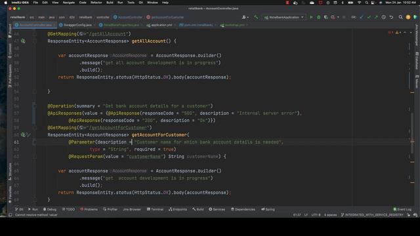Open the Favorites tool window stripe
Screen dimensions: 420x236
click(10, 194)
